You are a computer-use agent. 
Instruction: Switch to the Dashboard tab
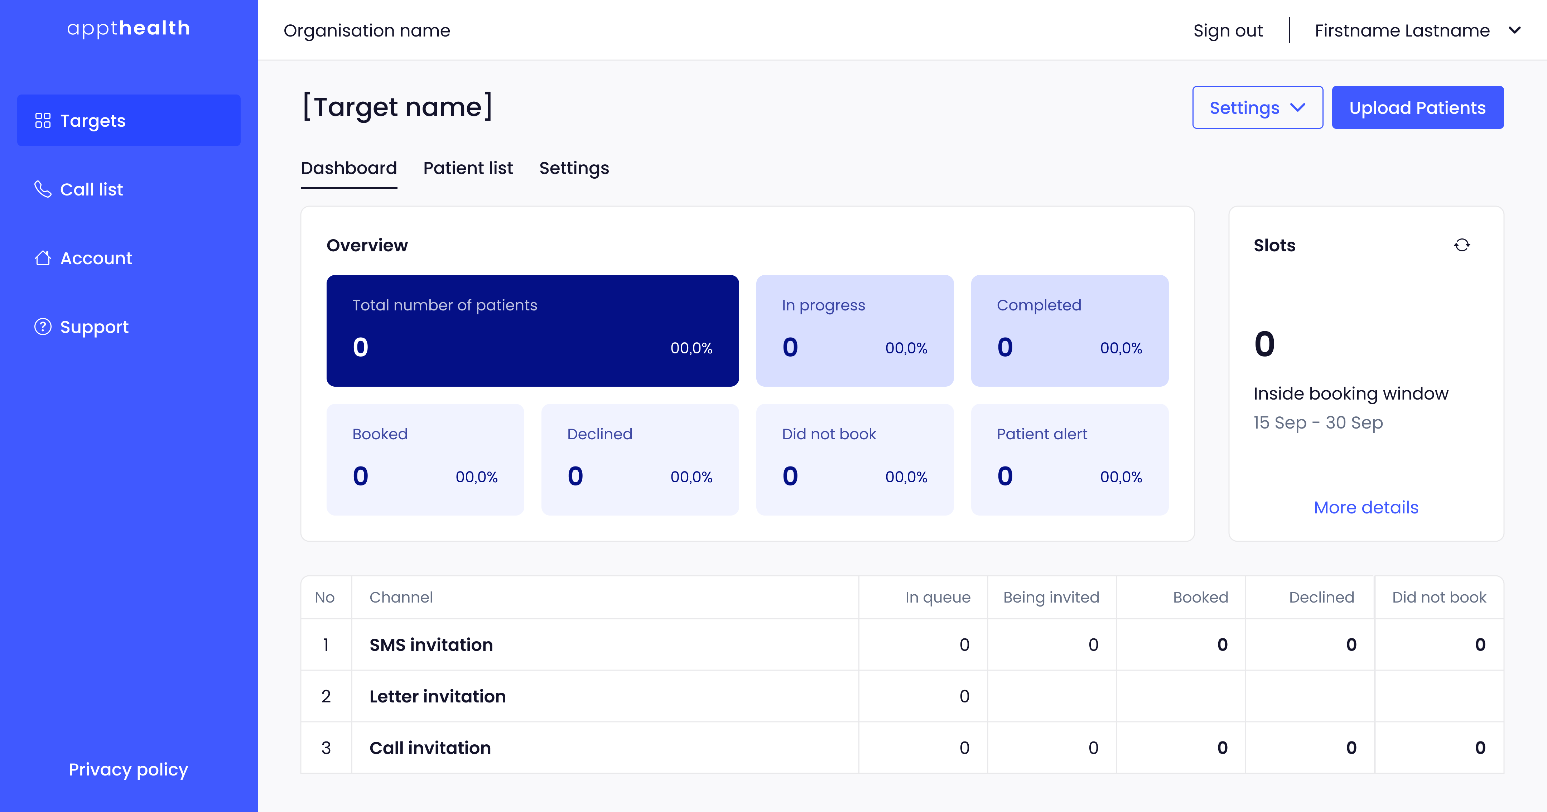click(349, 168)
